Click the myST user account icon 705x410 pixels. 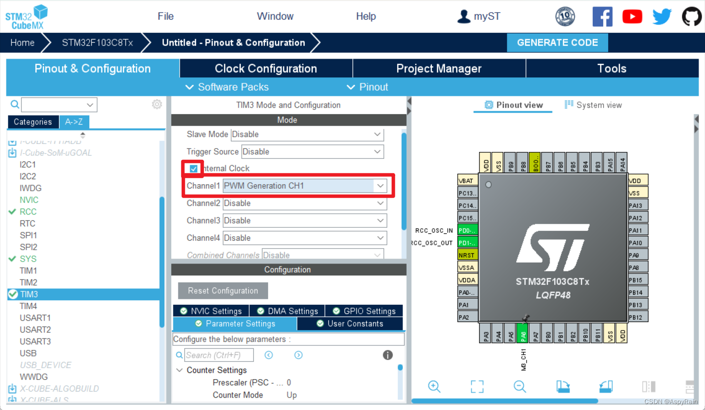(464, 16)
